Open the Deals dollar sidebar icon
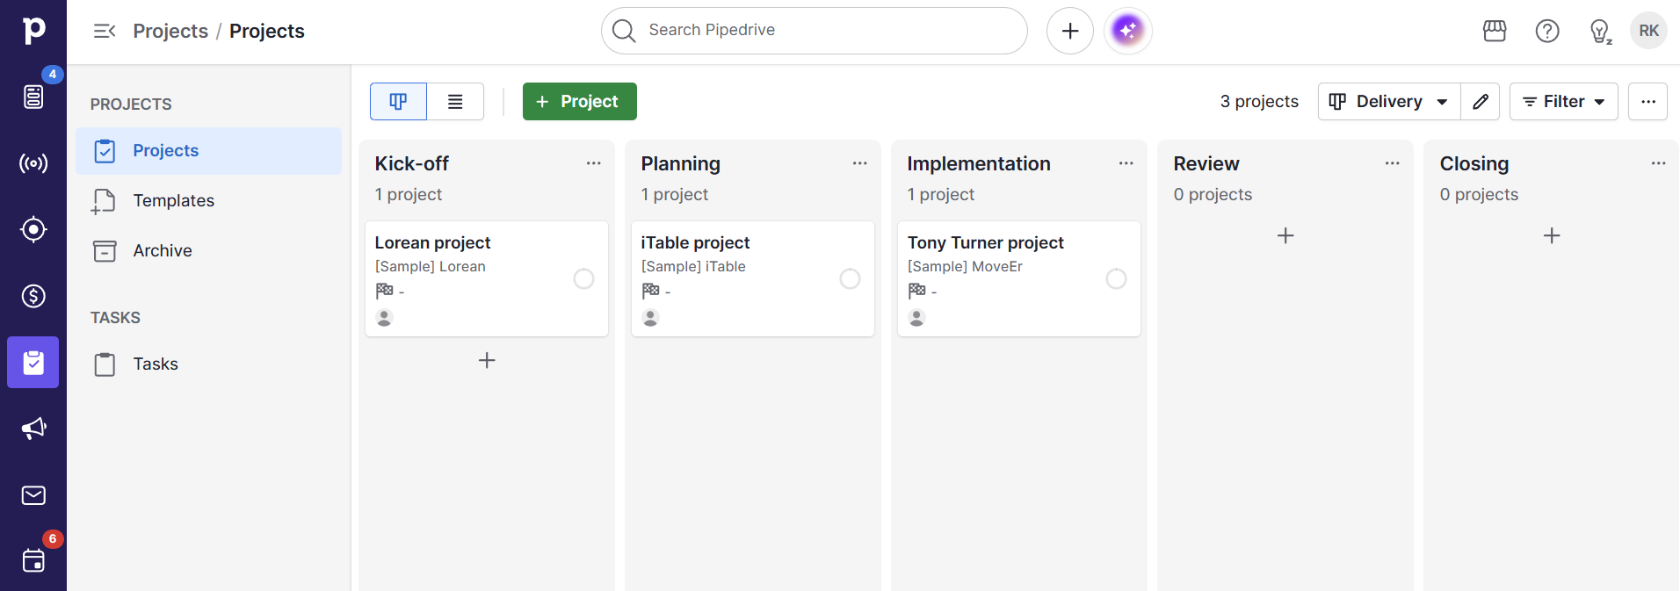1680x591 pixels. point(33,296)
